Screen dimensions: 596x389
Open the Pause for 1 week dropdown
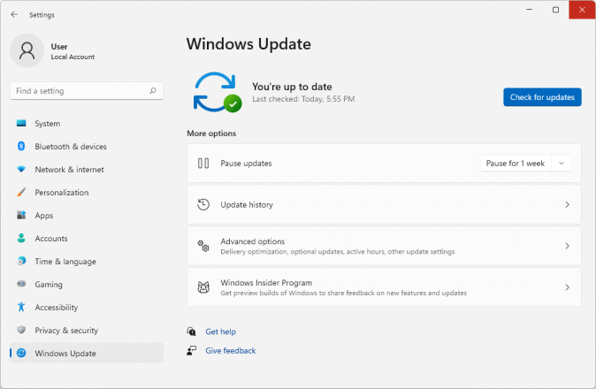click(525, 164)
